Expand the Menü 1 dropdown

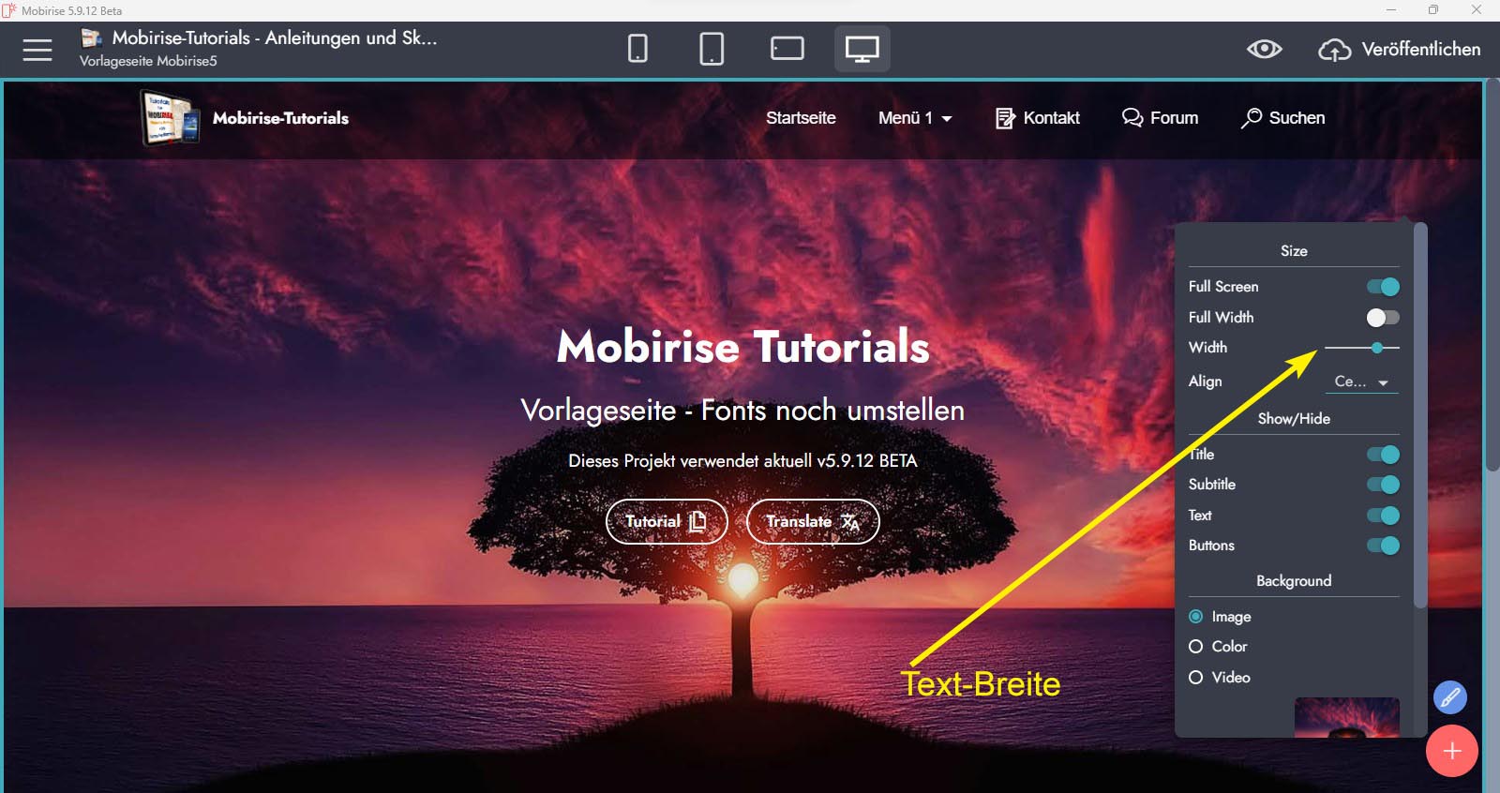(x=915, y=118)
